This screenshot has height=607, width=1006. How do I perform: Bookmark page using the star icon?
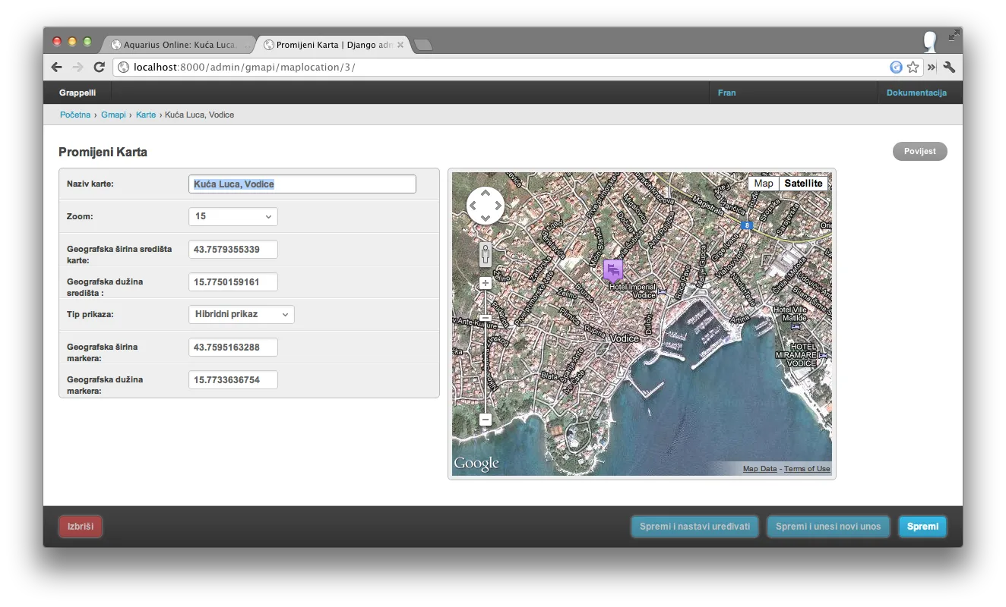913,68
